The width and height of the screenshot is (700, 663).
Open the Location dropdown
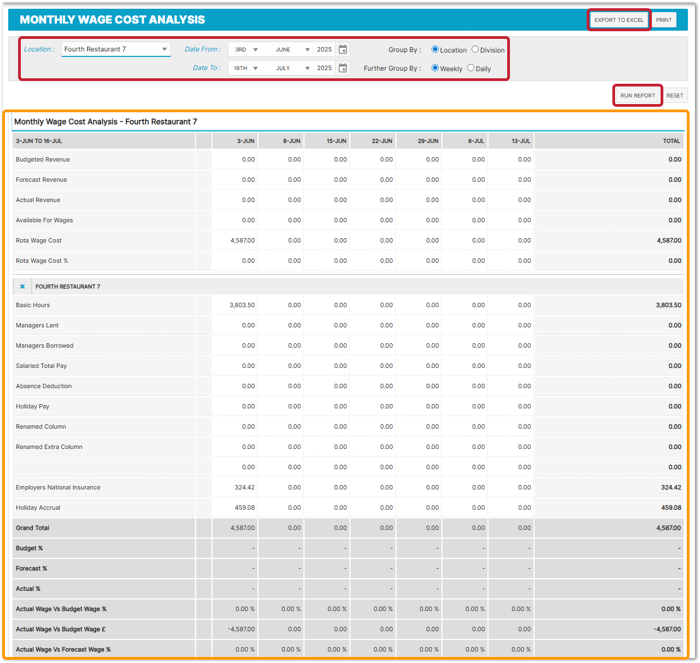(x=116, y=49)
